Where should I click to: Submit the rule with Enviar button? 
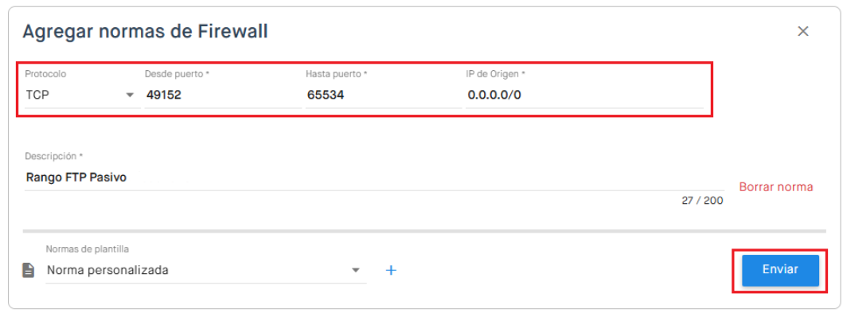(x=780, y=270)
